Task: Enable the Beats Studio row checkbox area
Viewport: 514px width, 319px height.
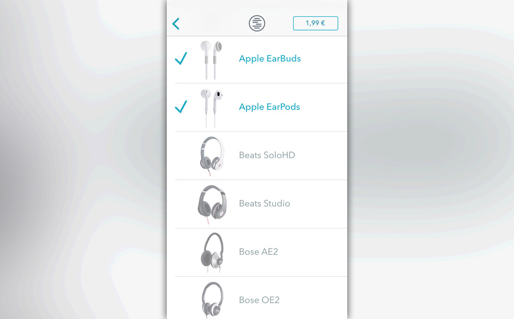Action: pyautogui.click(x=181, y=203)
